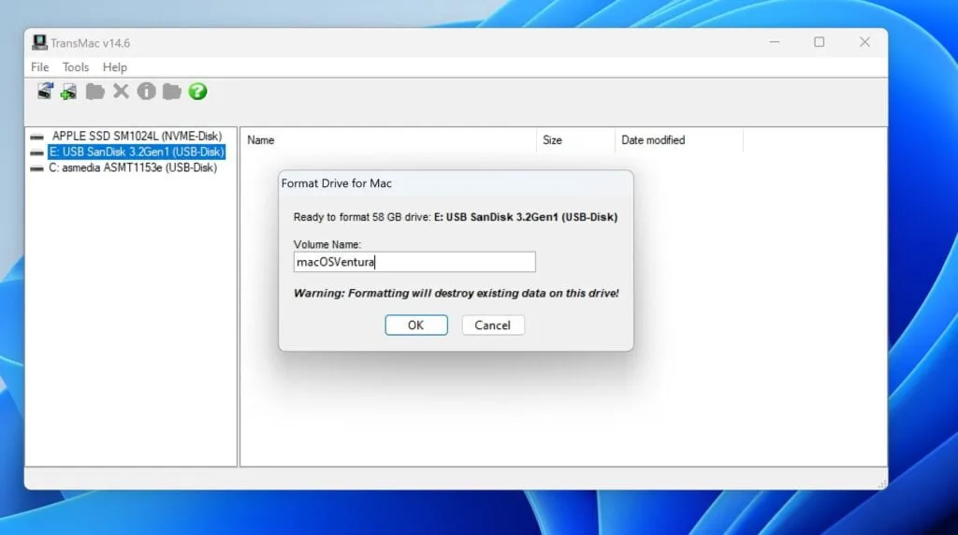Image resolution: width=958 pixels, height=535 pixels.
Task: Open the Help menu
Action: pos(115,67)
